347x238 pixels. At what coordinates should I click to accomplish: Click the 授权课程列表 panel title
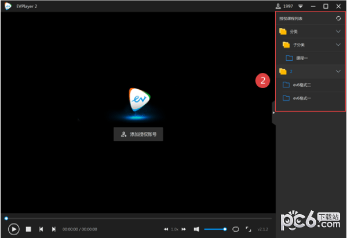(x=291, y=19)
